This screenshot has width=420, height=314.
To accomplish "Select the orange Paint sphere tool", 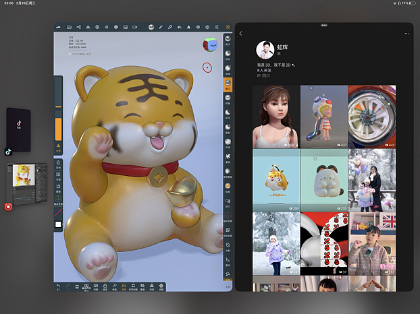I will 228,187.
